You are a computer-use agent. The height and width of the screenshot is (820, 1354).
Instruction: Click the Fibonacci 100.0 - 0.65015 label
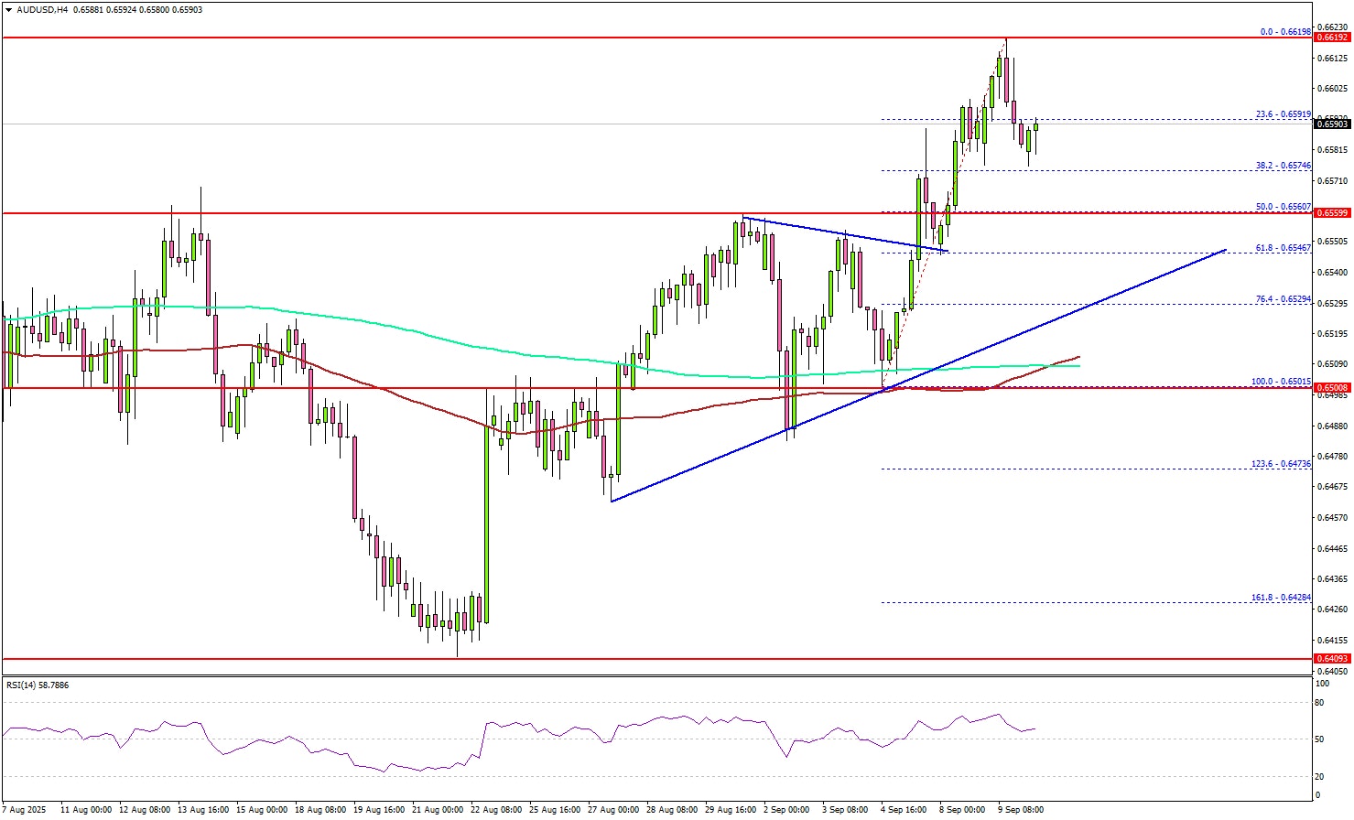[1281, 383]
